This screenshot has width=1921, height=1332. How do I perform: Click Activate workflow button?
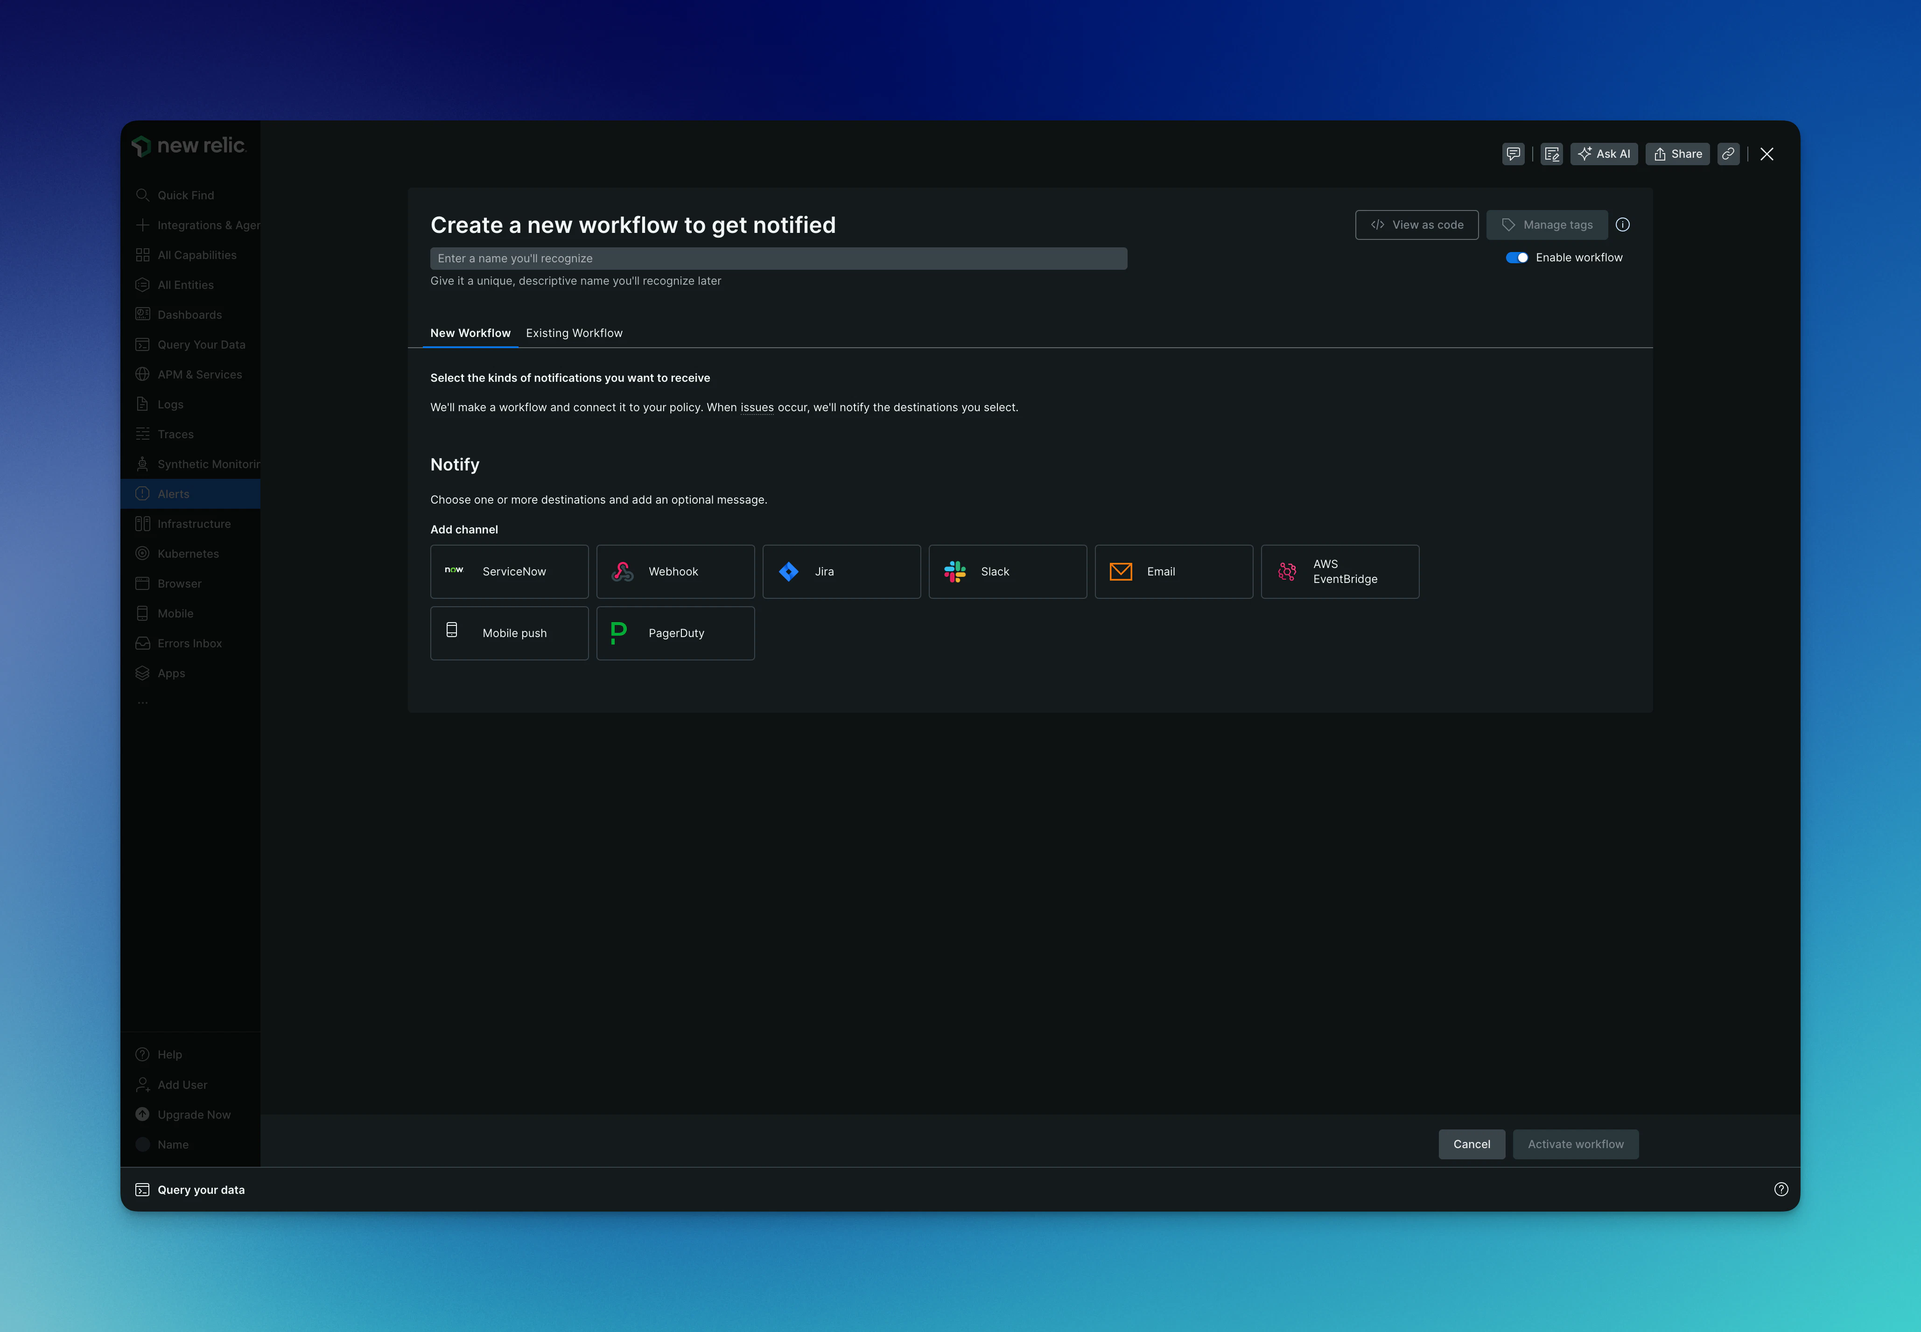tap(1576, 1144)
